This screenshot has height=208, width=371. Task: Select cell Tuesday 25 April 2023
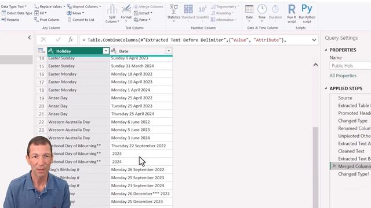(x=141, y=106)
